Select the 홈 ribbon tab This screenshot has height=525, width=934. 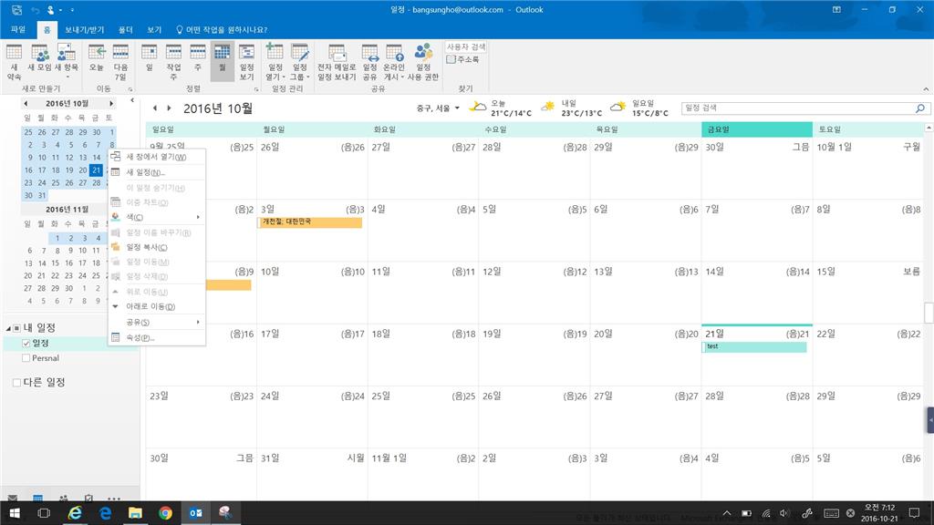47,29
